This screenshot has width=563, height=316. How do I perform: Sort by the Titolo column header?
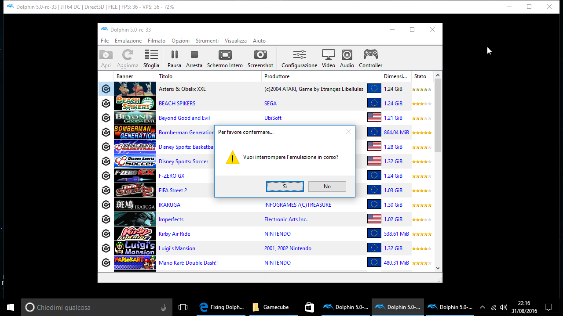(209, 76)
